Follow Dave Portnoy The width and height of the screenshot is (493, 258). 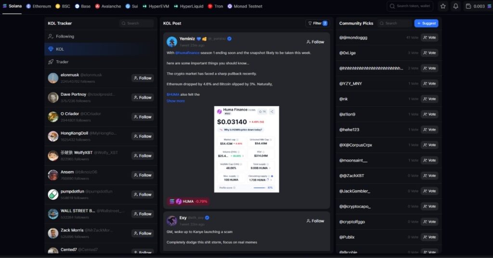(143, 97)
